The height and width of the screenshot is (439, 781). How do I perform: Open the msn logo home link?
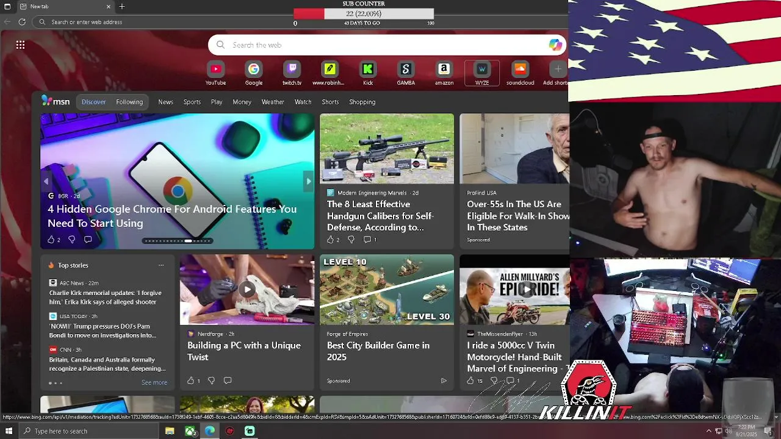tap(56, 101)
